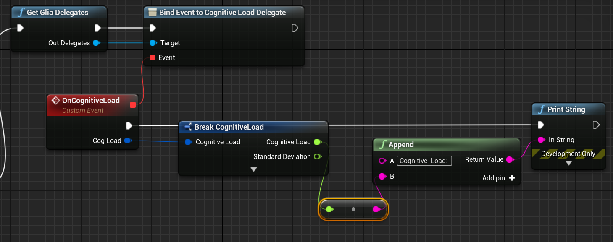
Task: Click the conversion node's green input pin
Action: point(329,209)
